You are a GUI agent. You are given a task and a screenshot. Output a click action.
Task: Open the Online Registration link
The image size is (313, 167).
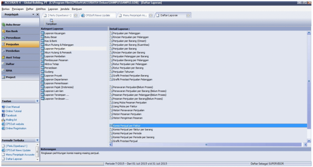[16, 128]
